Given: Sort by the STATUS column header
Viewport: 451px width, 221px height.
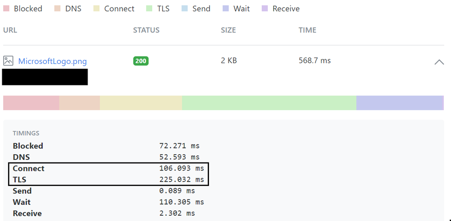Looking at the screenshot, I should (x=146, y=30).
